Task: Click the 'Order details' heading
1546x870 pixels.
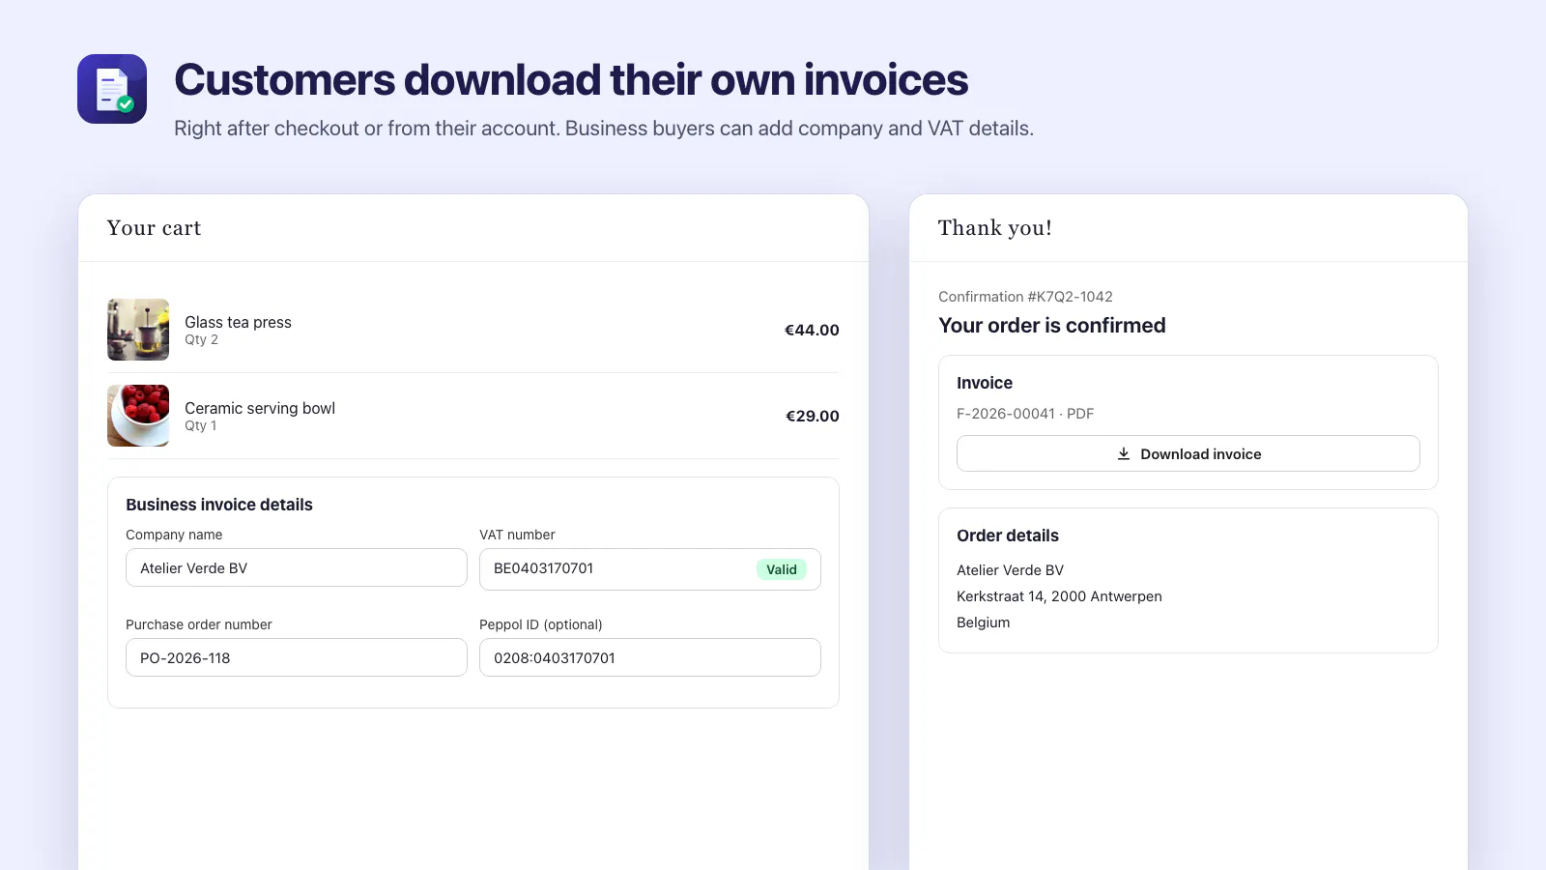Action: click(x=1008, y=536)
